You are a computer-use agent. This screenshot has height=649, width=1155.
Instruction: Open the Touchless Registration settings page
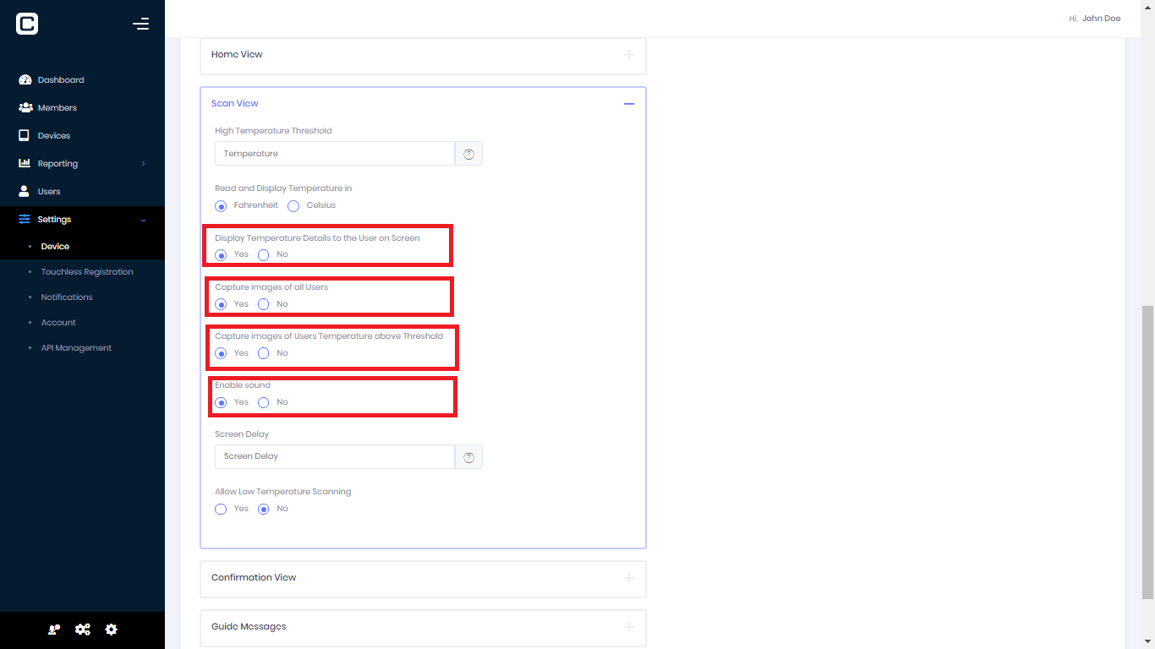(x=87, y=271)
